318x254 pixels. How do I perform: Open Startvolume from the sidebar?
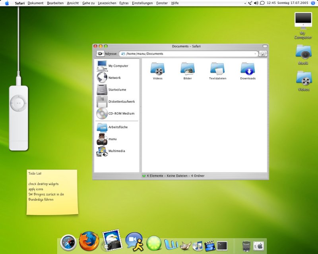[111, 90]
